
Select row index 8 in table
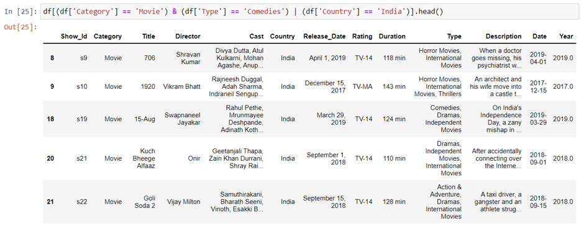point(52,58)
